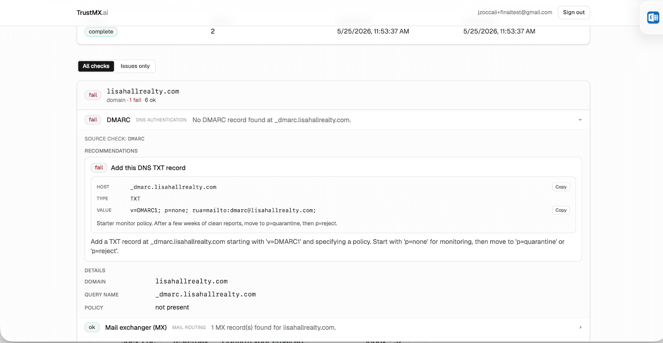
Task: Click 'No DMARC record found' message
Action: pos(272,120)
